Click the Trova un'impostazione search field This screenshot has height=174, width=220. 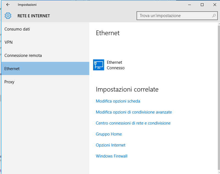click(x=177, y=16)
